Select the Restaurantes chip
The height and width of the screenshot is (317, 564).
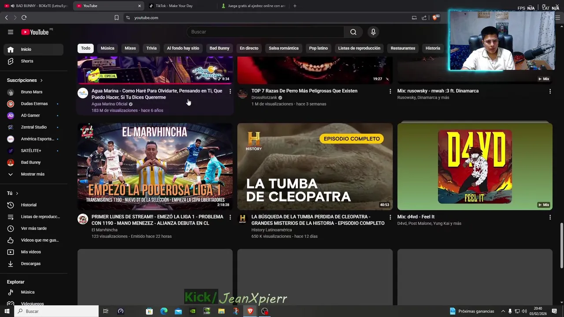click(x=403, y=48)
